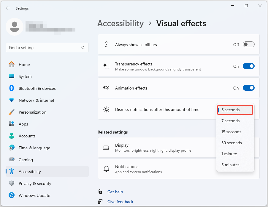
Task: Open Personalization paintbrush icon
Action: (x=12, y=112)
